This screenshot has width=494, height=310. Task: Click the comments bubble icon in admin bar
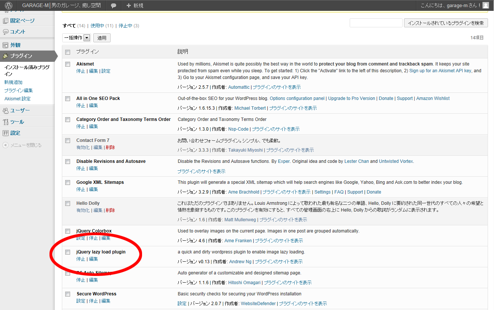coord(114,6)
